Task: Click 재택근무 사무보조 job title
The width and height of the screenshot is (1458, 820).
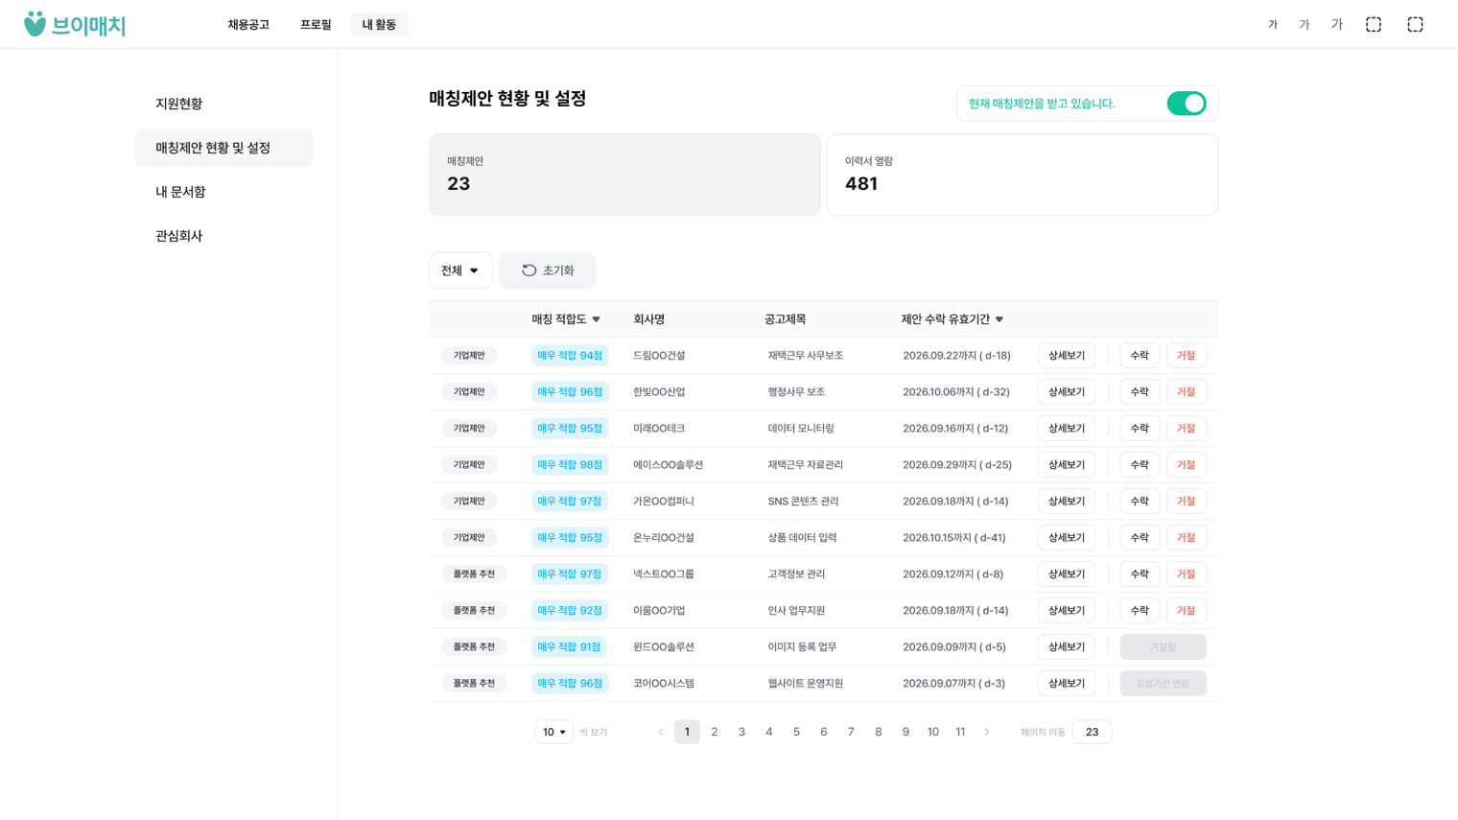Action: pyautogui.click(x=806, y=356)
